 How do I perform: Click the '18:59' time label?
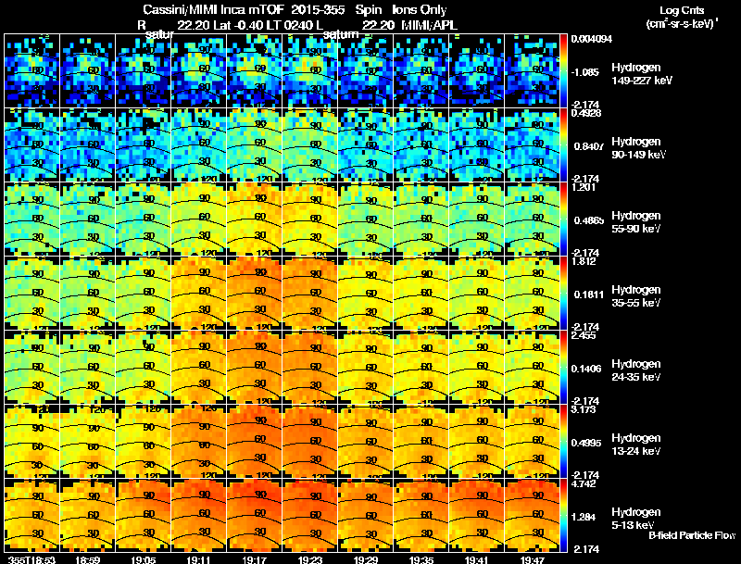87,560
